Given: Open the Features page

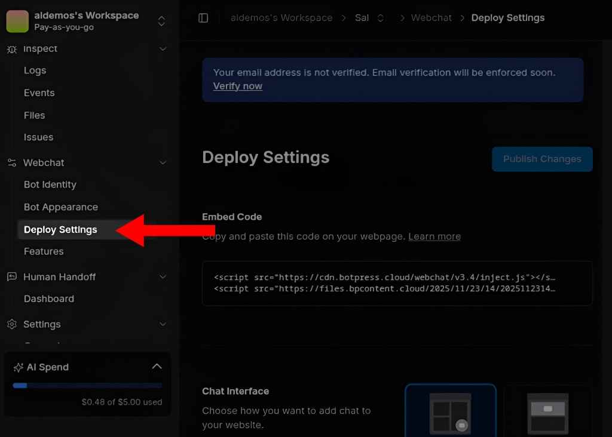Looking at the screenshot, I should coord(44,251).
